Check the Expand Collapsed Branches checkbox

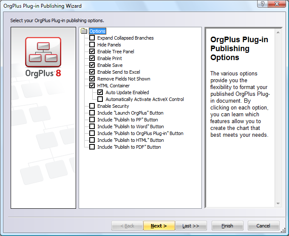pos(92,38)
